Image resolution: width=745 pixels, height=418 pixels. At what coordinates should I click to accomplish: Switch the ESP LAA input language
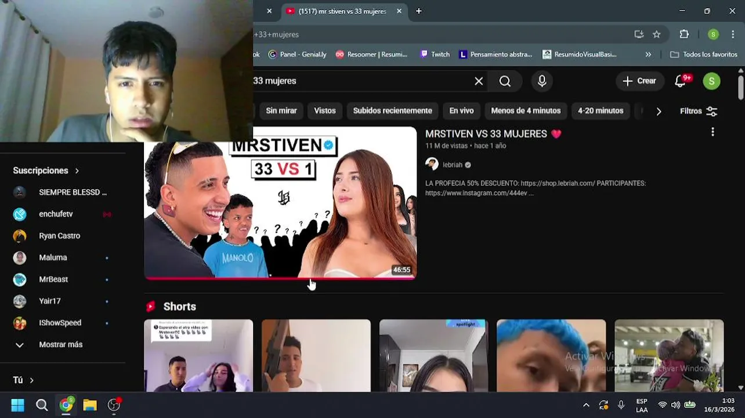(x=642, y=405)
